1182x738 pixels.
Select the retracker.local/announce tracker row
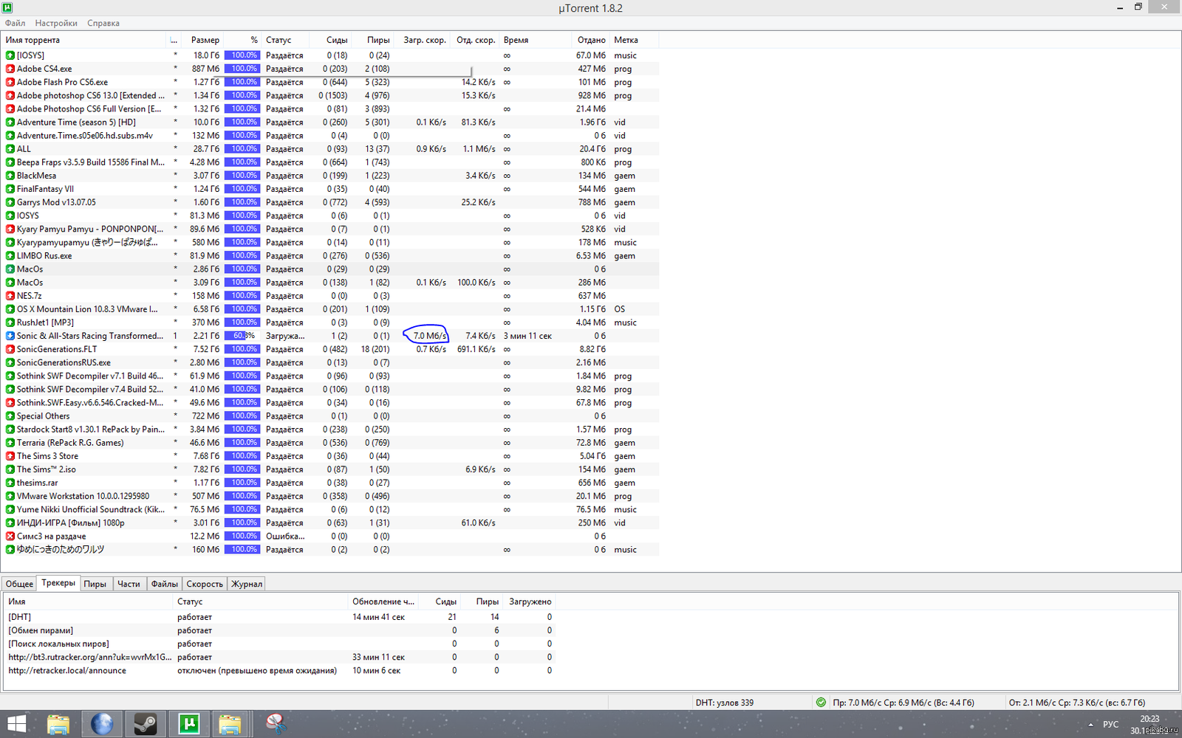(x=67, y=671)
